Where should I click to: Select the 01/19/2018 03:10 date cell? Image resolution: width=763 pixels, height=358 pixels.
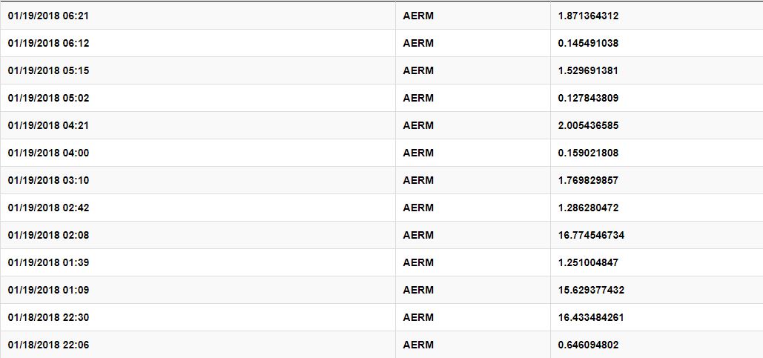click(x=48, y=180)
